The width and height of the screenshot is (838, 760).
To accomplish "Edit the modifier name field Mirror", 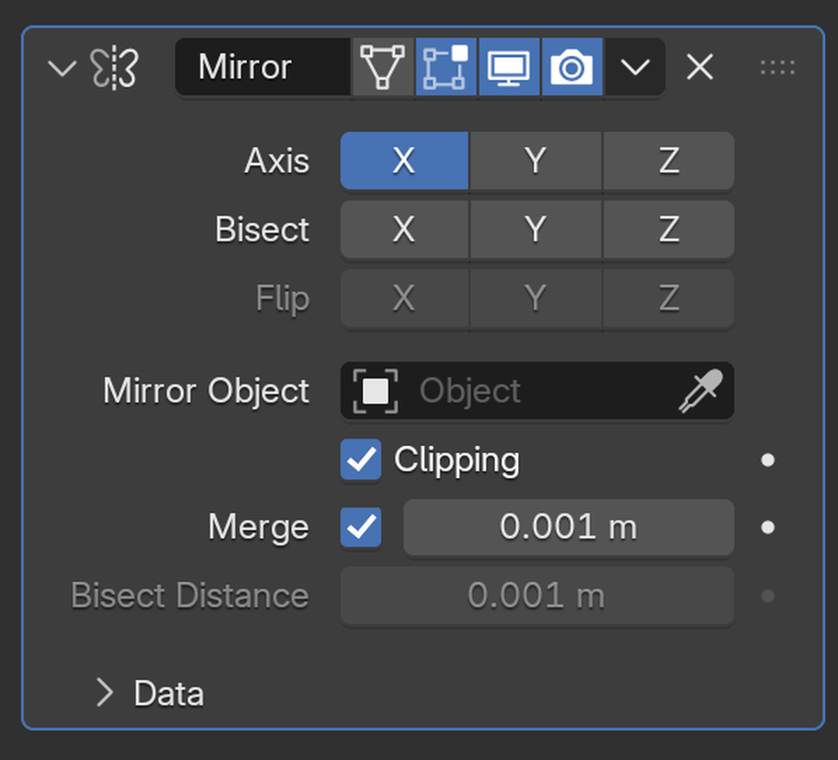I will 263,67.
